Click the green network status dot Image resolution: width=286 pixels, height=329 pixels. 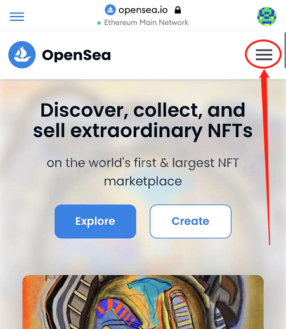coord(99,23)
